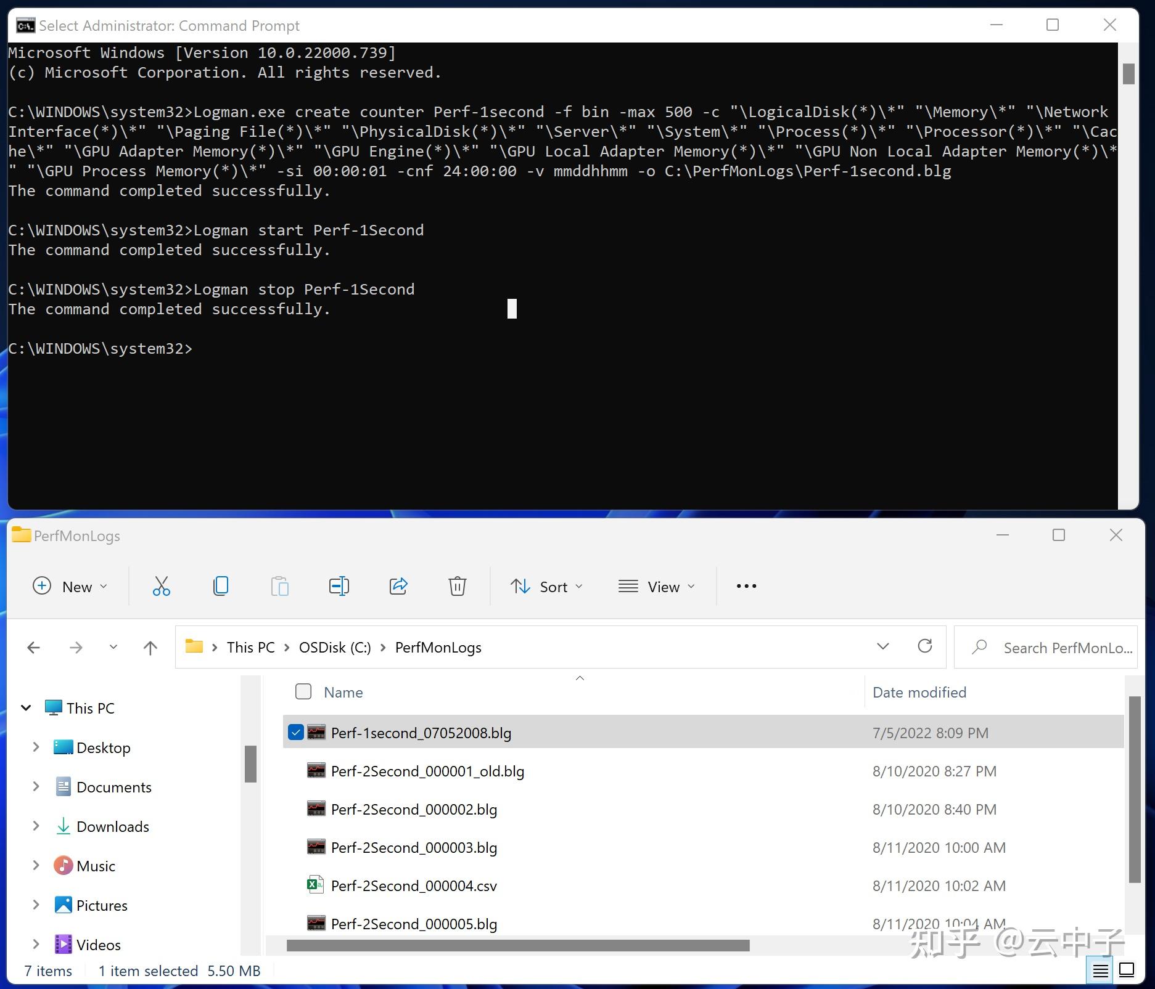Viewport: 1155px width, 989px height.
Task: Open the View dropdown
Action: tap(657, 586)
